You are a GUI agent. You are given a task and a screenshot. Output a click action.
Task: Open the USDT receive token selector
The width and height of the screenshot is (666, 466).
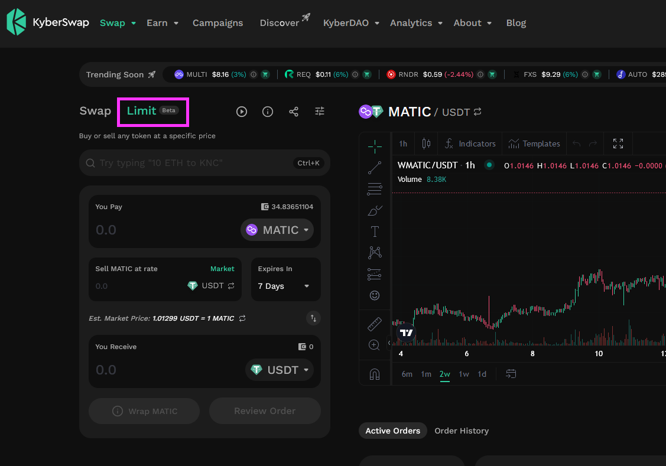click(280, 370)
